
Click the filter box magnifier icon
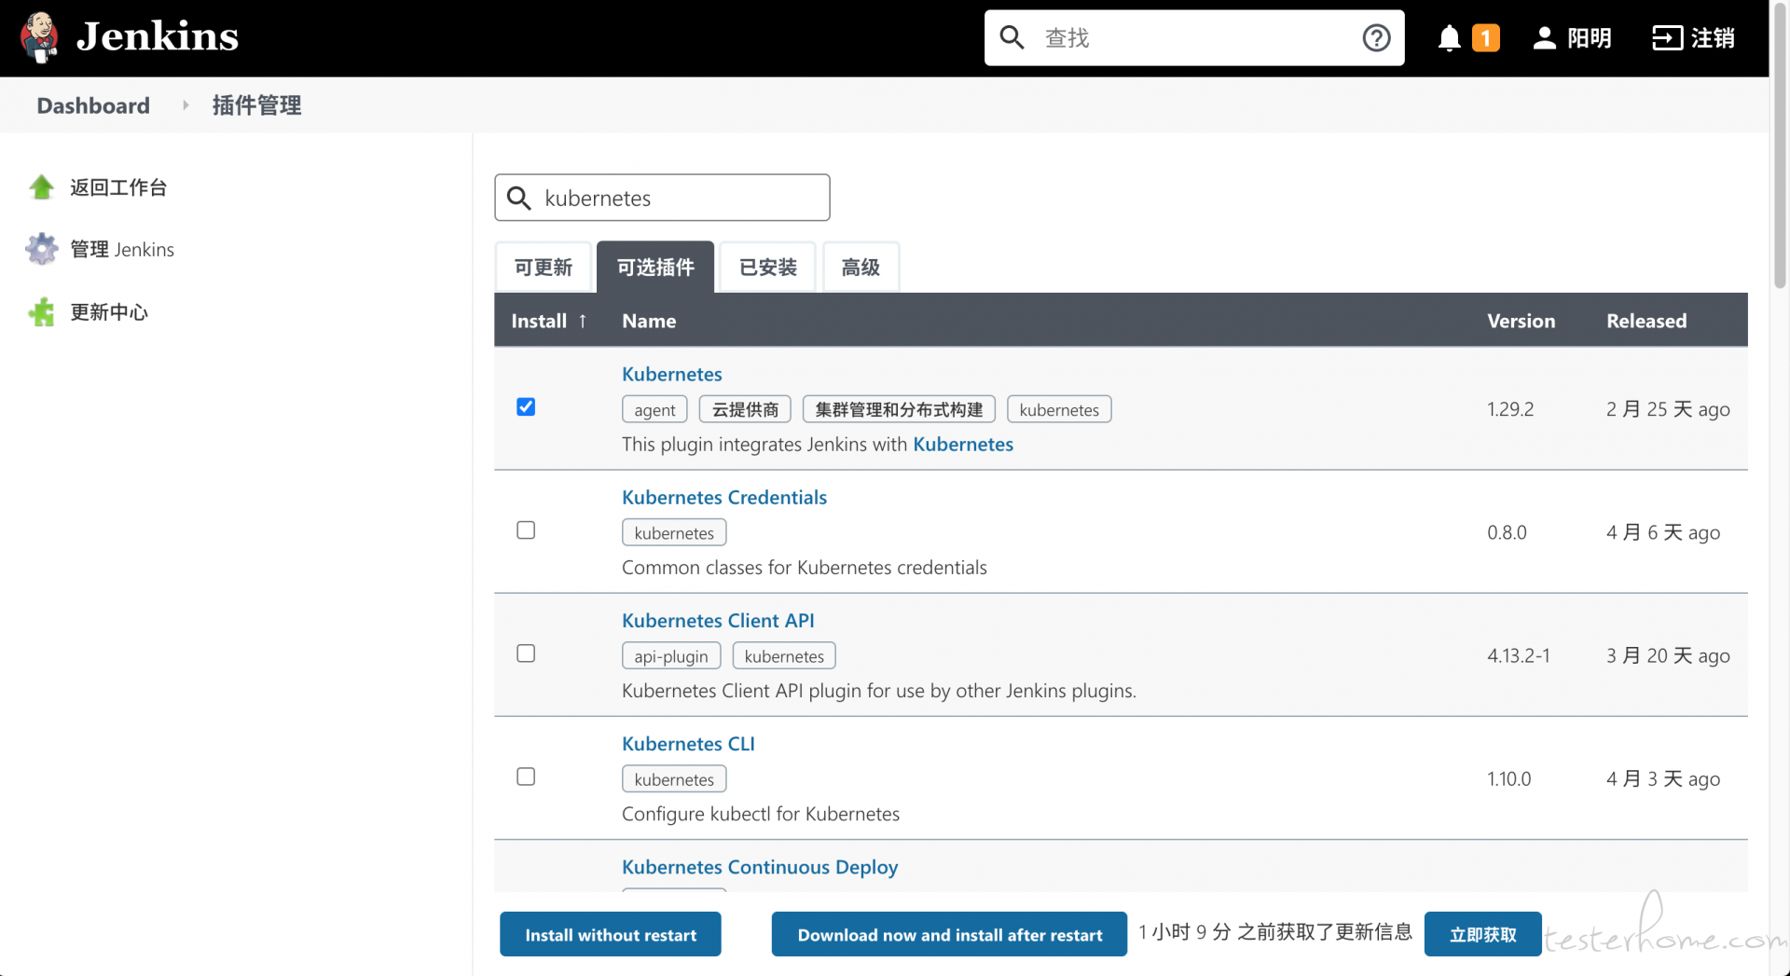[519, 198]
